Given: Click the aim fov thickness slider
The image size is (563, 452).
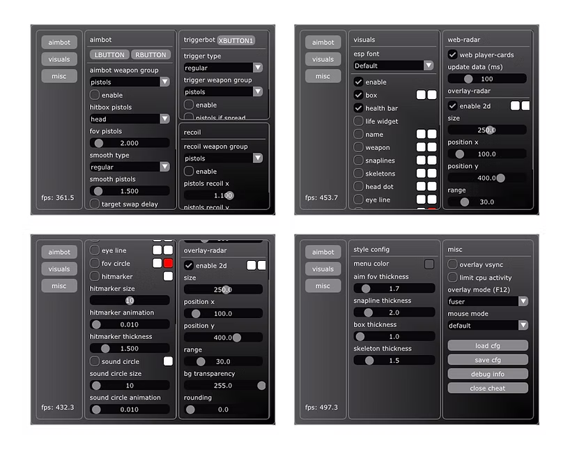Looking at the screenshot, I should coord(394,289).
